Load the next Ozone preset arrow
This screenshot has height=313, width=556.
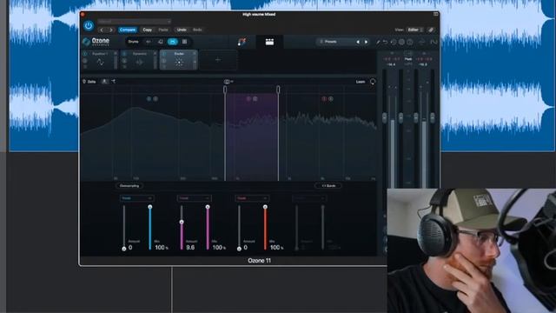[366, 42]
